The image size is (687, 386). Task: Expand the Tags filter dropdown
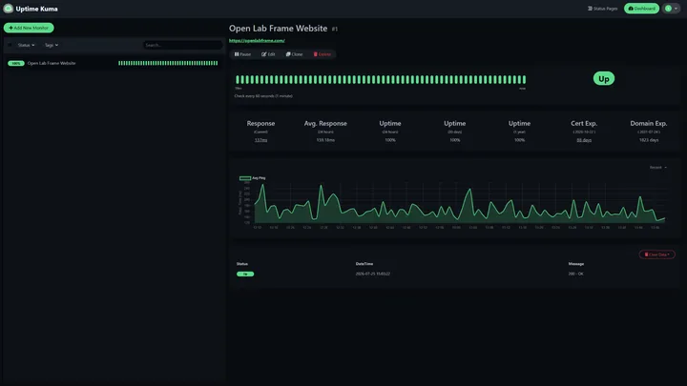(52, 45)
